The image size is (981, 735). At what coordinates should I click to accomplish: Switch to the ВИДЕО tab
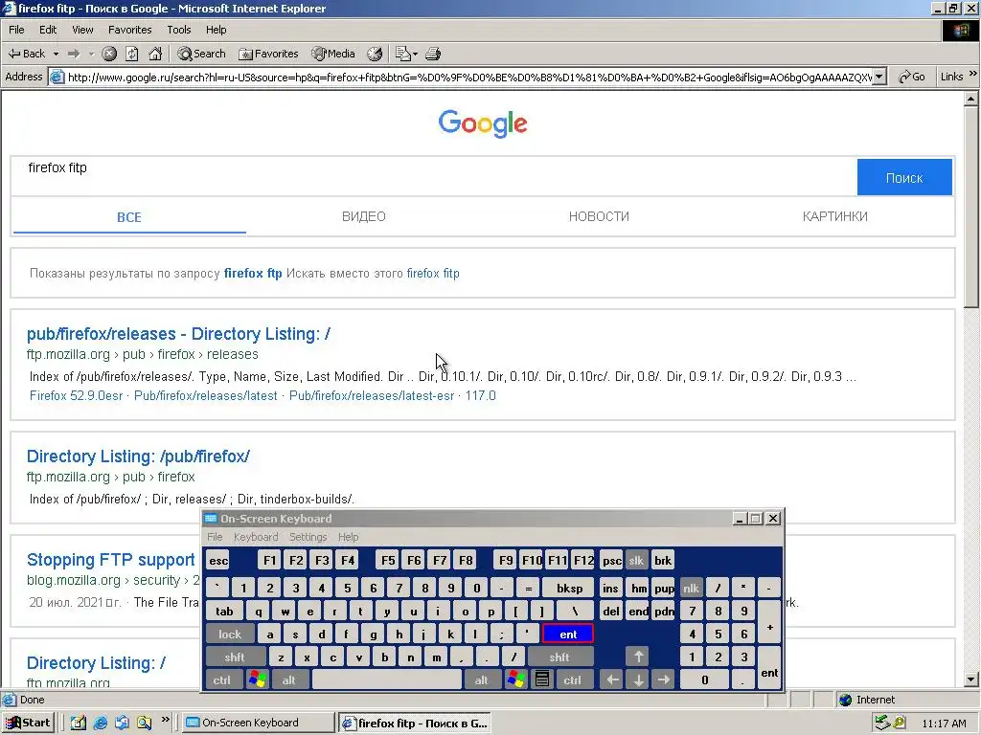pyautogui.click(x=363, y=216)
